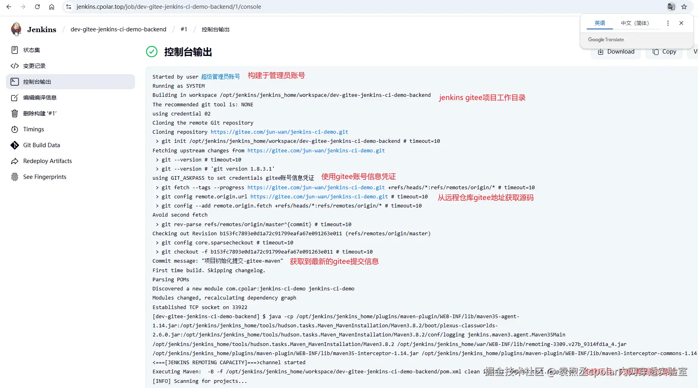698x388 pixels.
Task: Open See Fingerprints page
Action: (x=70, y=177)
